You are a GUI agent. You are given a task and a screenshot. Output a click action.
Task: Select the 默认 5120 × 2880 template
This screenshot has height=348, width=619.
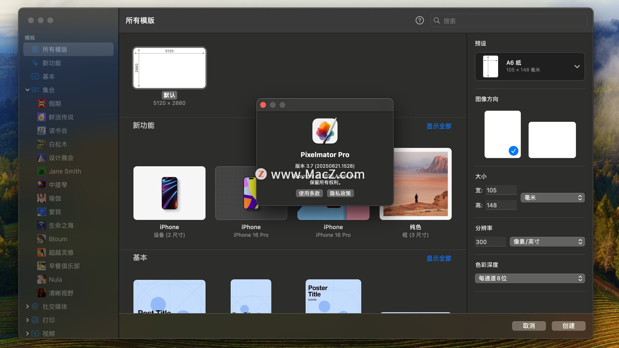point(169,68)
